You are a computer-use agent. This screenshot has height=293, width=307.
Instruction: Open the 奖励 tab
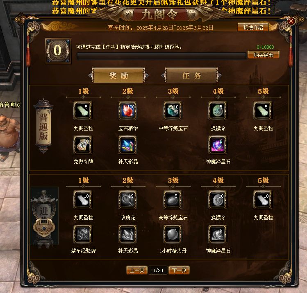click(118, 75)
